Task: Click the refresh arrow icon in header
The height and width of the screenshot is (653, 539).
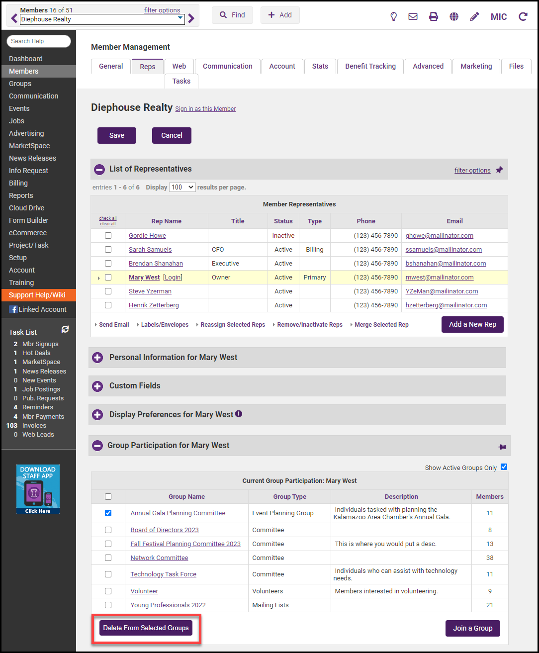Action: click(x=523, y=16)
